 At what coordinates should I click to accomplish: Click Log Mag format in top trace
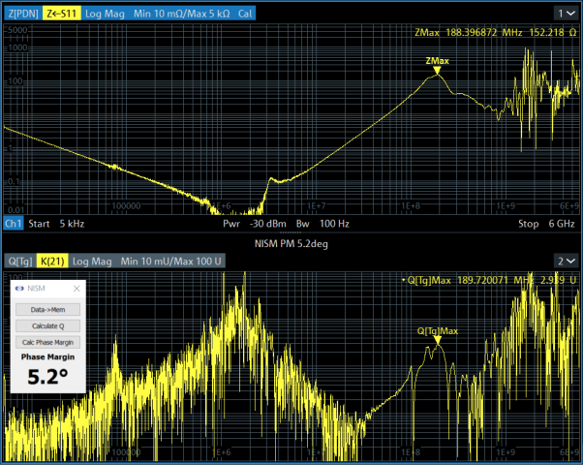[x=105, y=14]
